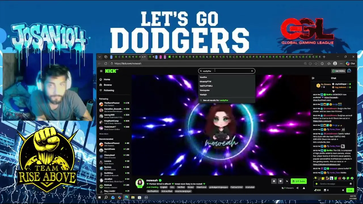Expand Show More under Following
The image size is (363, 204).
[x=104, y=134]
